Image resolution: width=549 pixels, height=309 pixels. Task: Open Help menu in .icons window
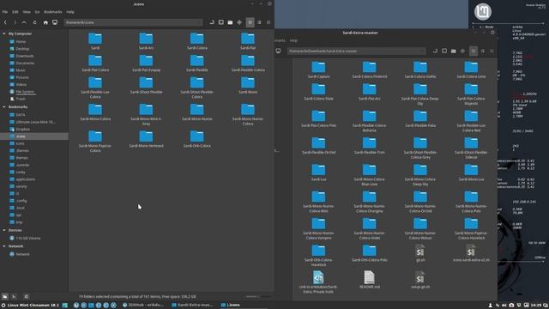pyautogui.click(x=70, y=12)
